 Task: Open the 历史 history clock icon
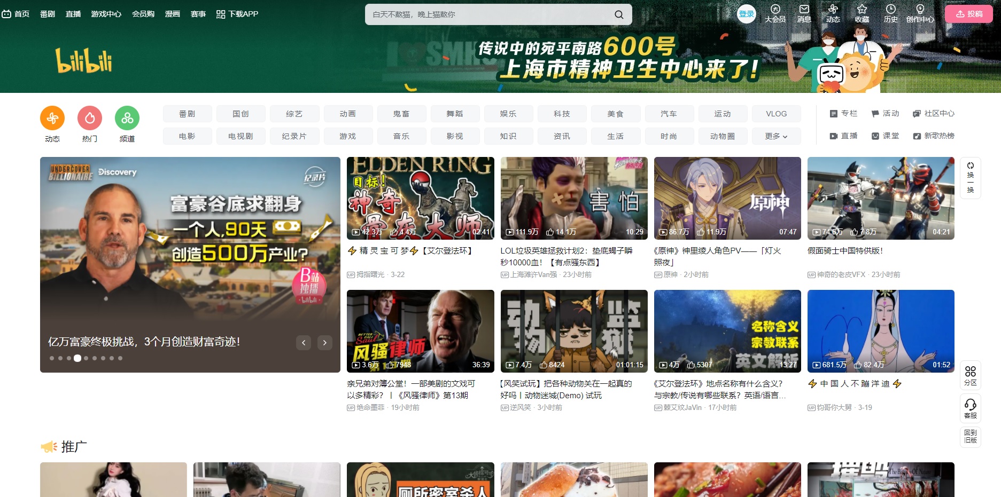pyautogui.click(x=890, y=13)
